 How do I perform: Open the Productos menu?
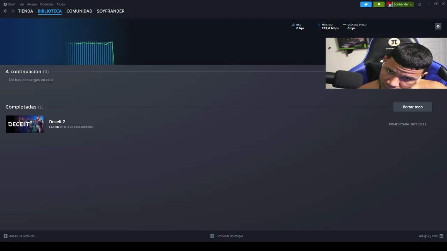click(x=46, y=4)
